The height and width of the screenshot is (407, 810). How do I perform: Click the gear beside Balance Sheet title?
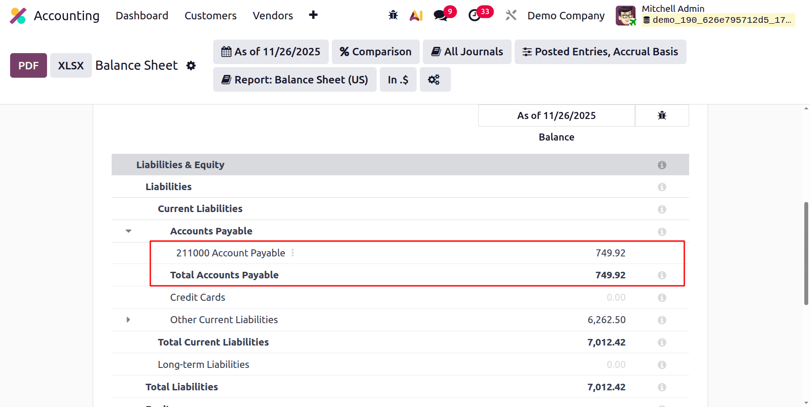click(191, 65)
